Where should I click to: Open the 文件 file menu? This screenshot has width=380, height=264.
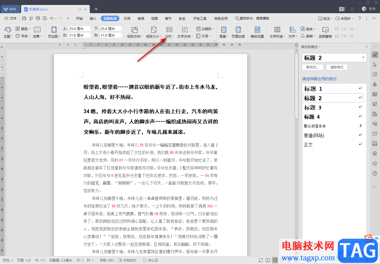click(10, 18)
